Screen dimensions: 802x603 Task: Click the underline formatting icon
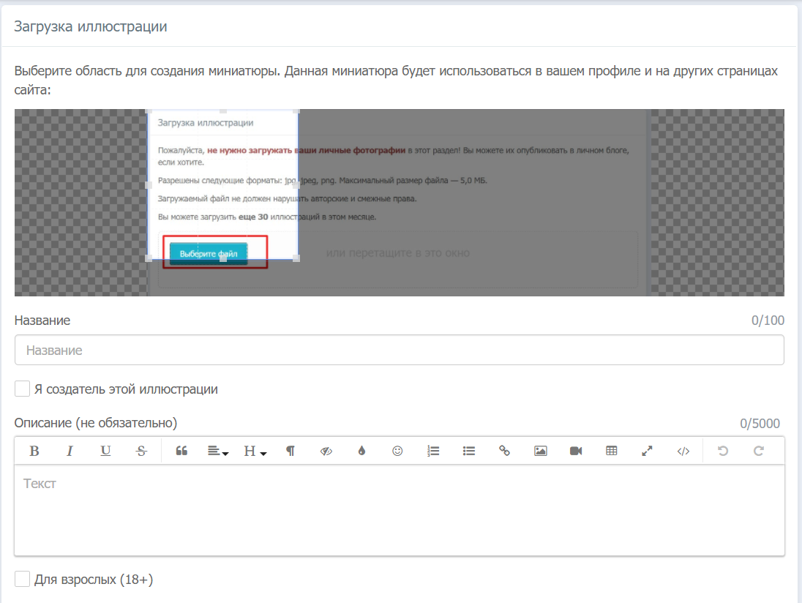[x=105, y=451]
